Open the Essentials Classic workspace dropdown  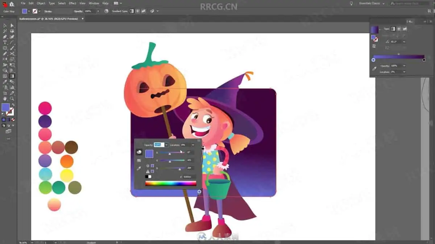(x=372, y=3)
